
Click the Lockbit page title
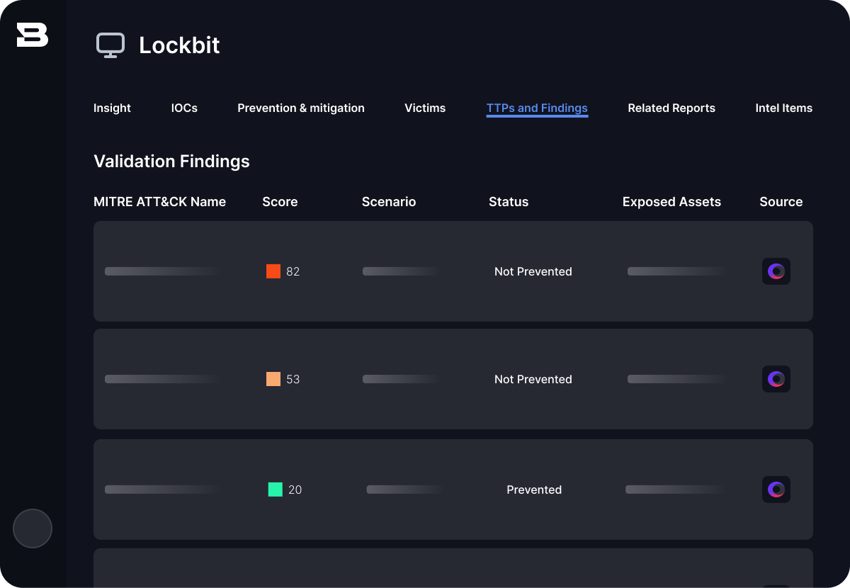click(x=179, y=45)
